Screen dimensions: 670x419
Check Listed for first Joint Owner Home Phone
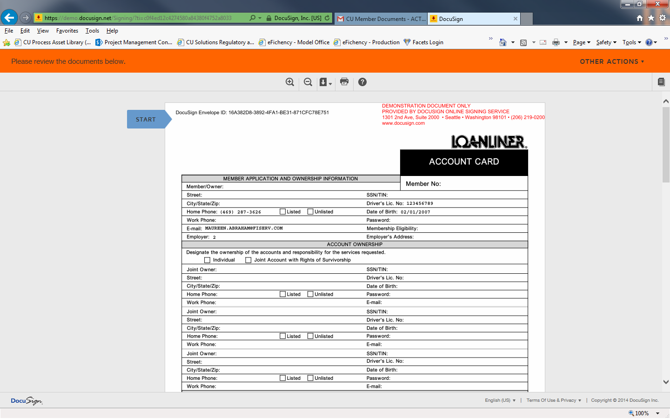pyautogui.click(x=282, y=294)
